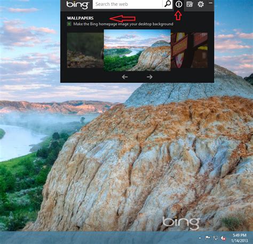Click the Bing logo in the toolbar
The height and width of the screenshot is (244, 253).
pyautogui.click(x=77, y=5)
